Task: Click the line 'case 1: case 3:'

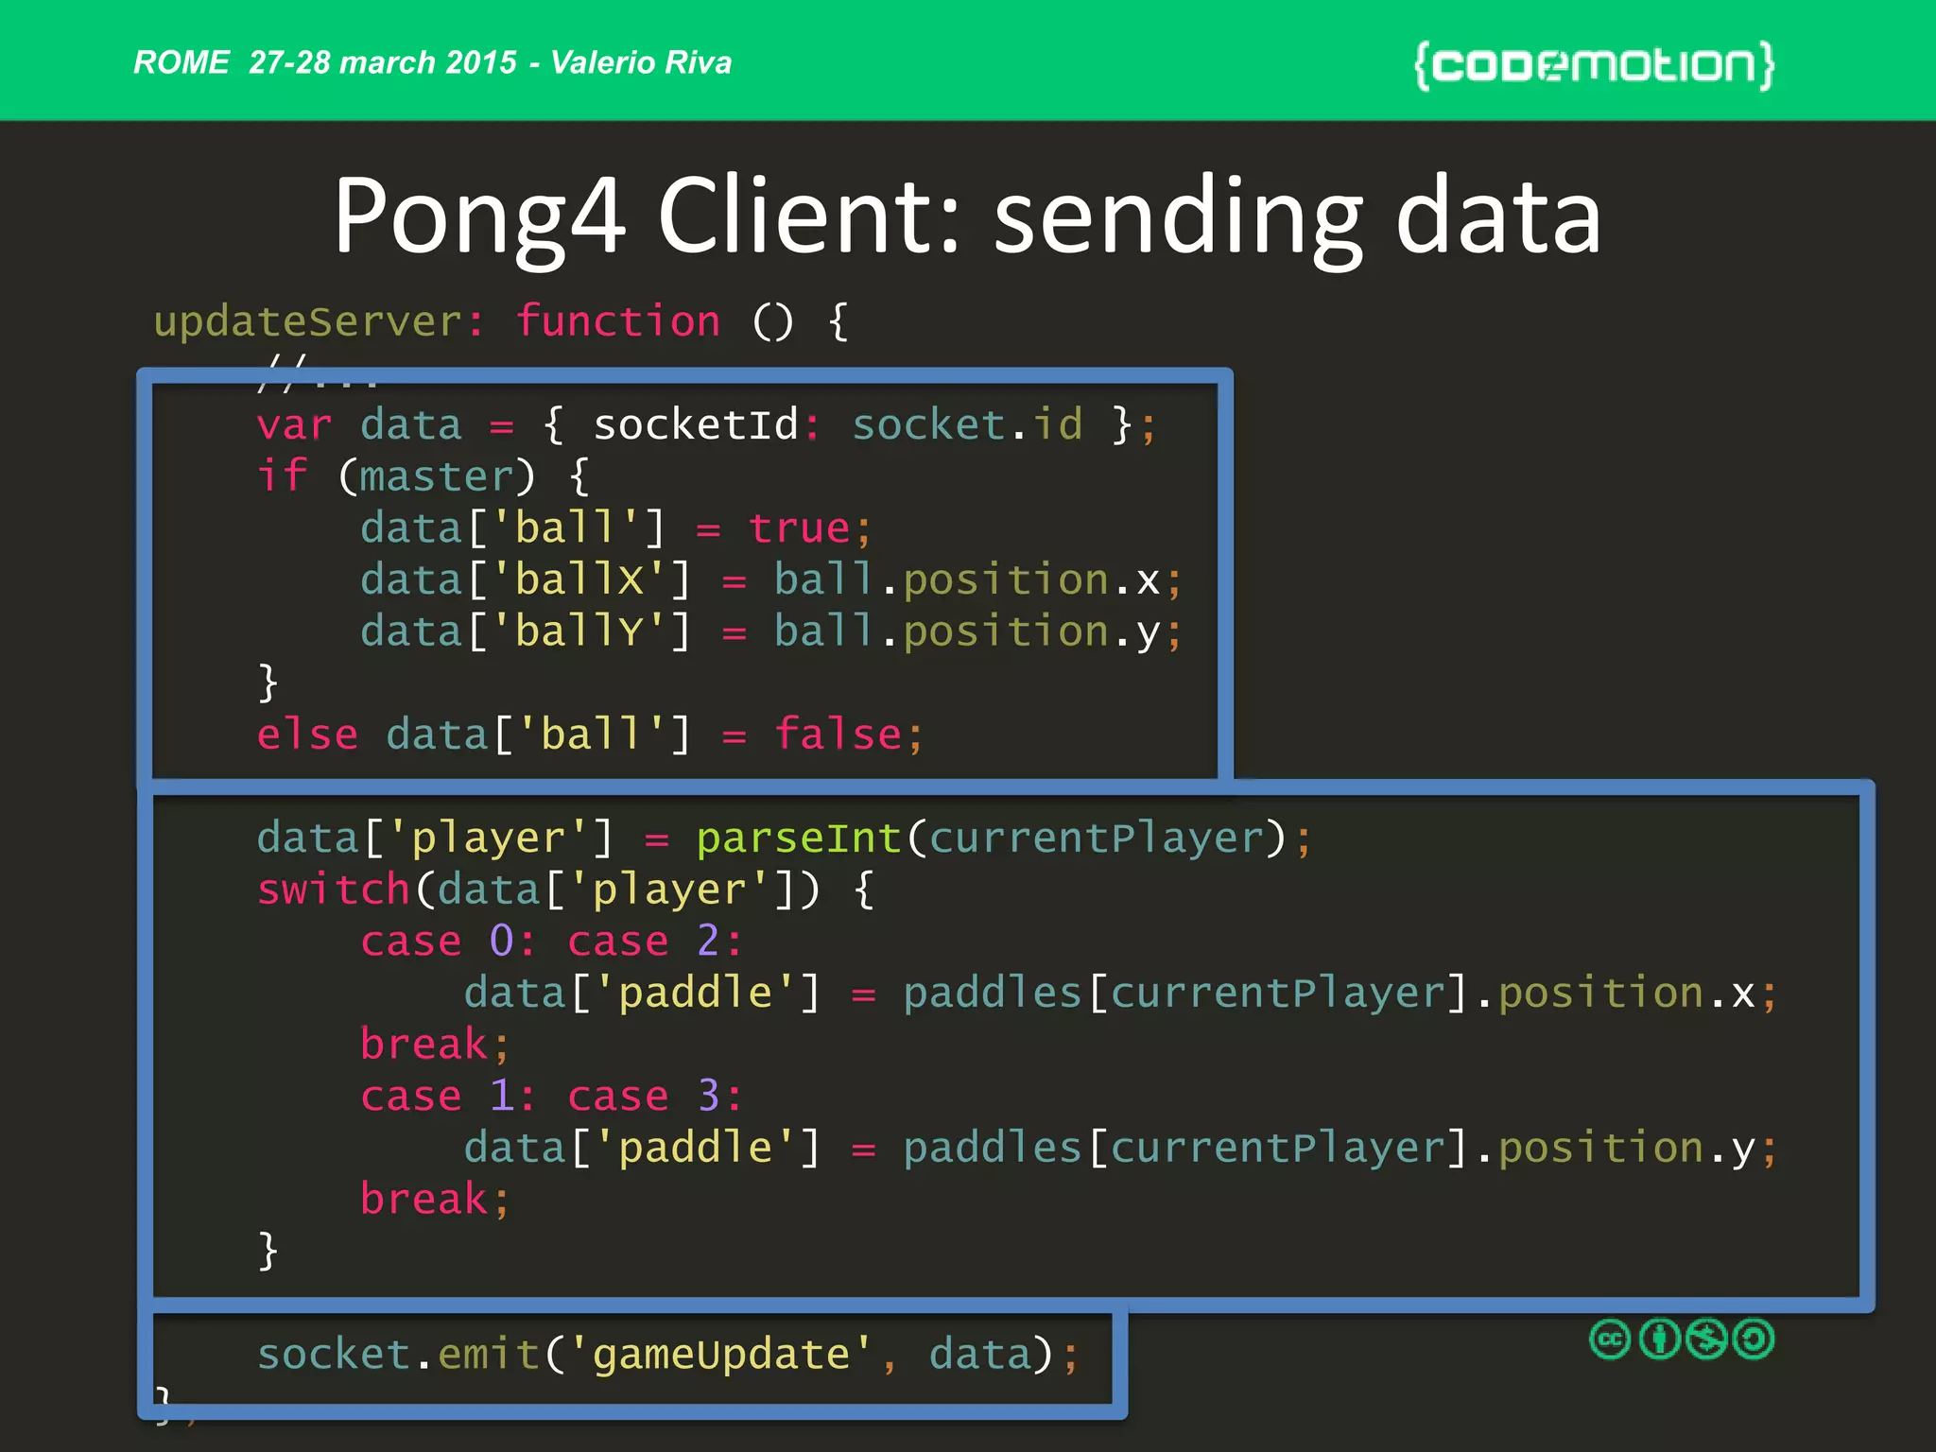Action: tap(552, 1097)
